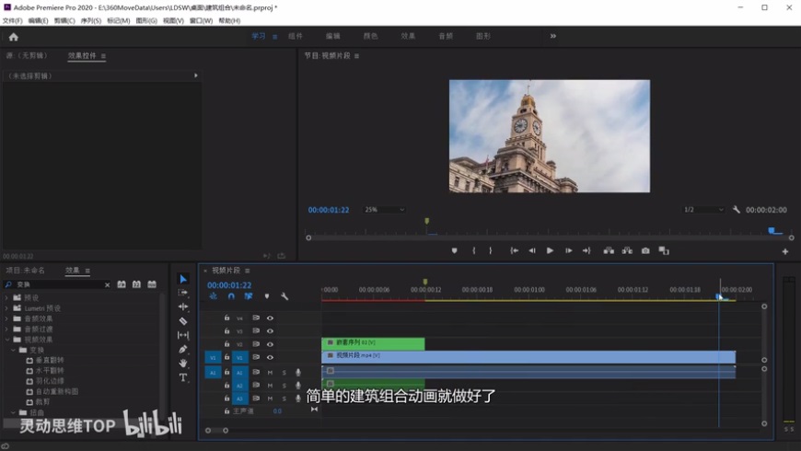
Task: Filter accelerated effects in Effects panel
Action: 122,284
